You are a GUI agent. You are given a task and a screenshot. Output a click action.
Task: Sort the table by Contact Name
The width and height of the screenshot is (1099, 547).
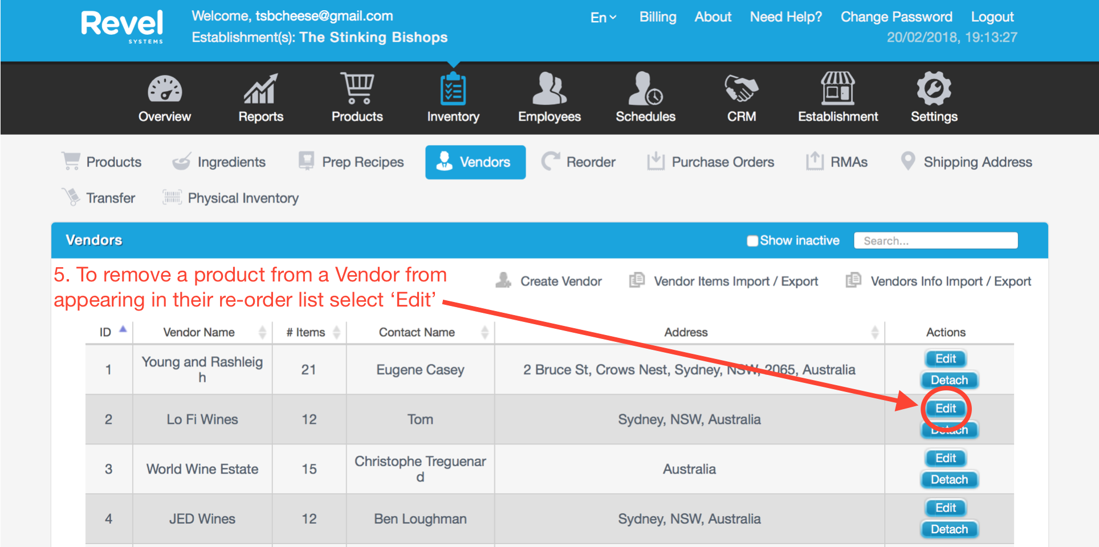pyautogui.click(x=421, y=332)
